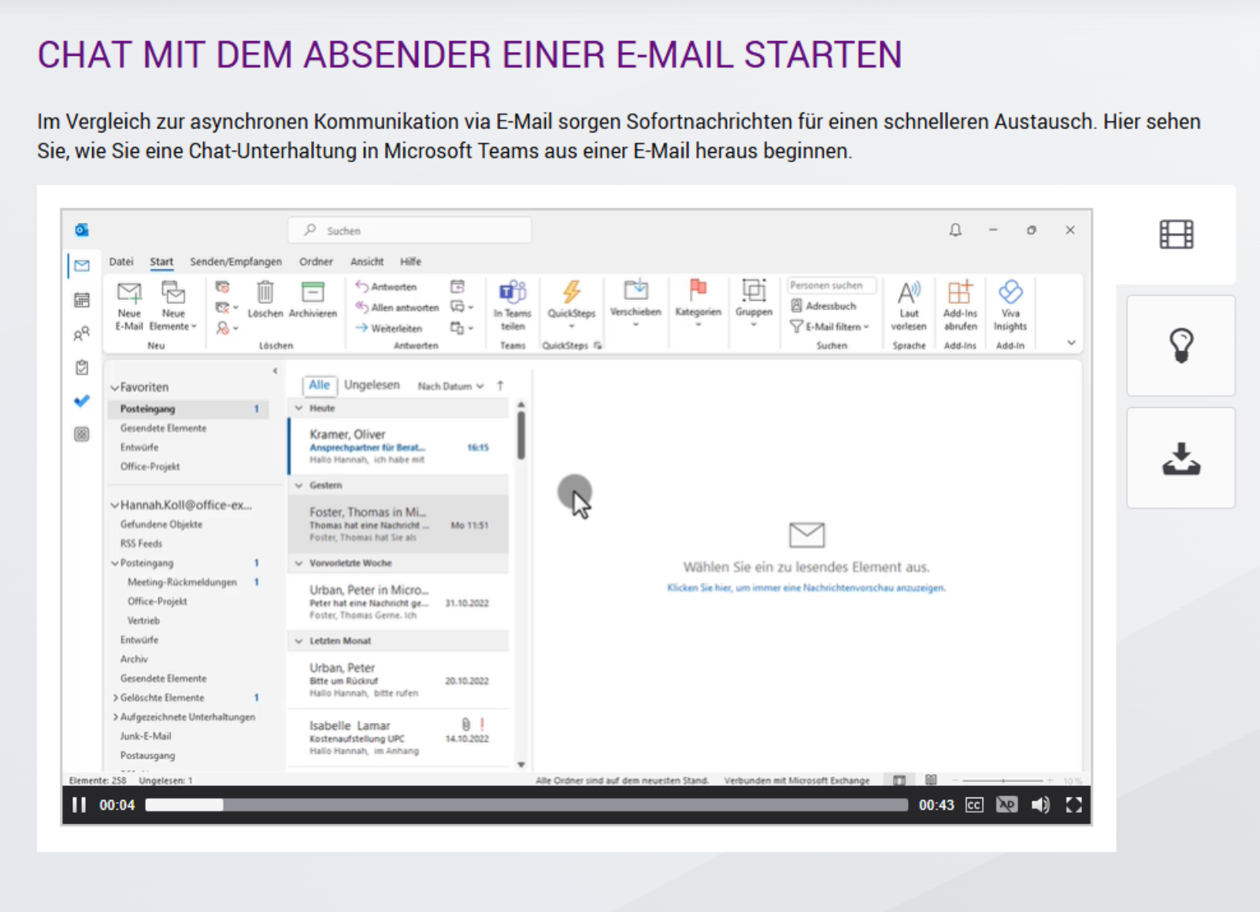The image size is (1260, 912).
Task: Seek on the video progress bar
Action: pos(526,805)
